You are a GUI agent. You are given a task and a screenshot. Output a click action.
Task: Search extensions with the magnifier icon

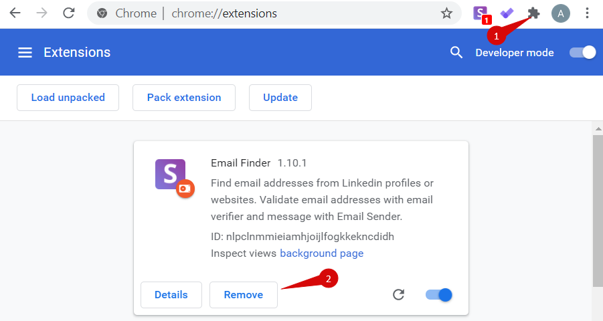456,52
